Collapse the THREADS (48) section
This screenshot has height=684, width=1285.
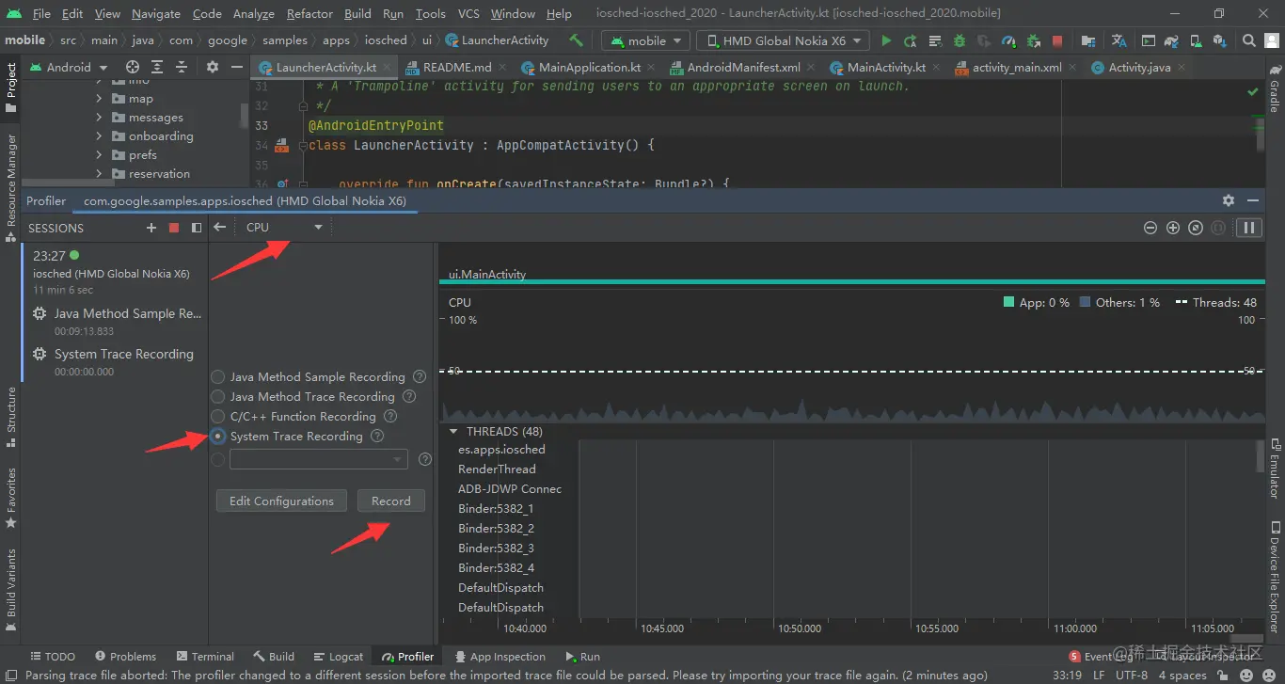pos(454,431)
